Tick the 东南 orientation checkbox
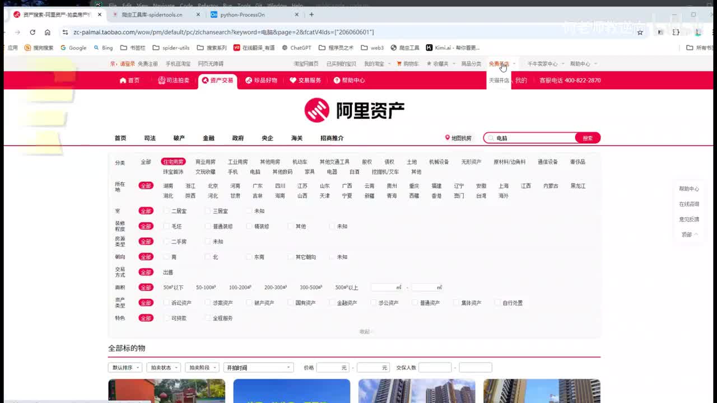Screen dimensions: 717x403 (249, 257)
